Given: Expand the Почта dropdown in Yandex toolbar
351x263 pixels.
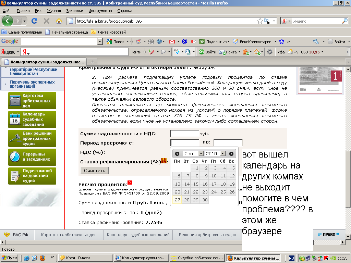Looking at the screenshot, I should 240,52.
